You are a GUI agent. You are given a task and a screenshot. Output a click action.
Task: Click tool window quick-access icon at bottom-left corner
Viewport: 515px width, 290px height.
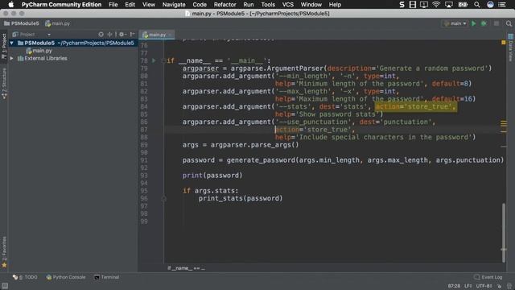pyautogui.click(x=5, y=286)
